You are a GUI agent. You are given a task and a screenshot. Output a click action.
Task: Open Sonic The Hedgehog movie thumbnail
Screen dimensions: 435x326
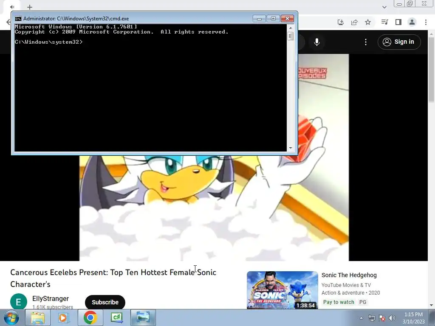click(282, 290)
